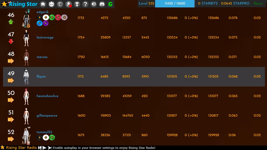This screenshot has width=267, height=150.
Task: Click tommyl33's white record badge
Action: point(46,138)
